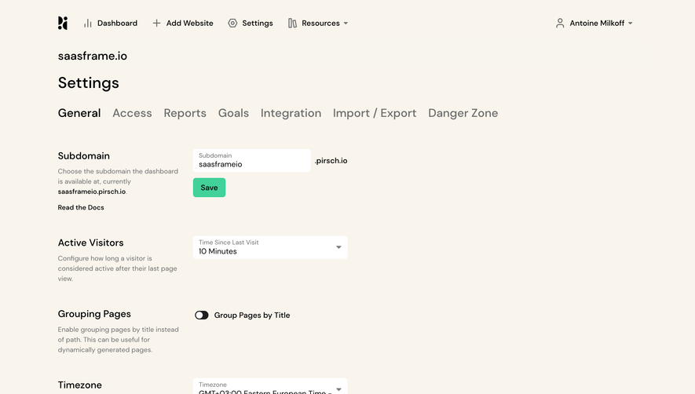Click the Timezone section heading

[80, 385]
